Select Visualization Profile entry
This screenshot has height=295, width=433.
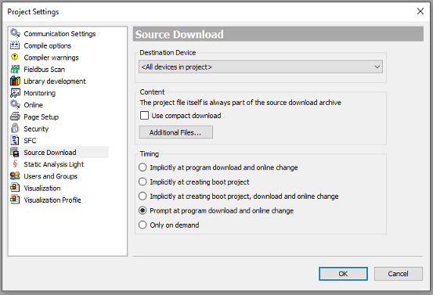tap(52, 200)
